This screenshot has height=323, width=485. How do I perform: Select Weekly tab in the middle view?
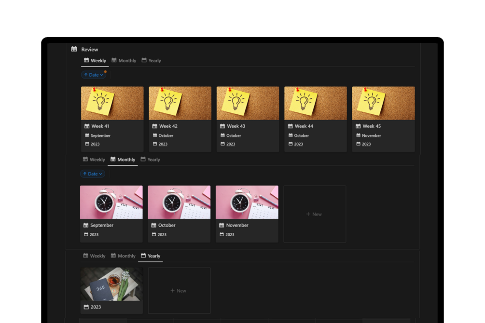tap(94, 160)
